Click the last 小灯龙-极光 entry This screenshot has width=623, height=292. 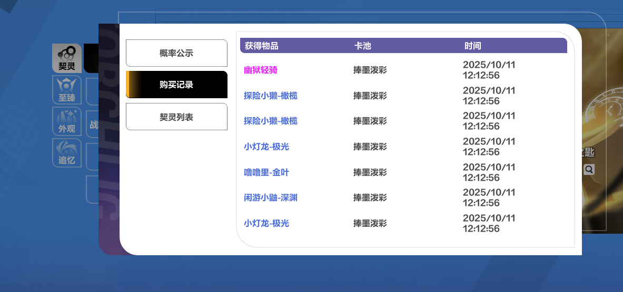266,223
